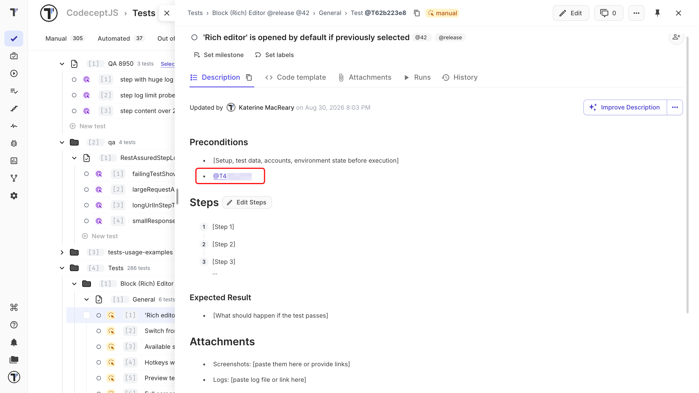Toggle status circle for smallResponse
699x393 pixels.
pyautogui.click(x=86, y=221)
